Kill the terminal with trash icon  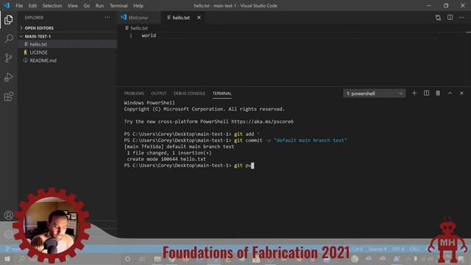438,93
